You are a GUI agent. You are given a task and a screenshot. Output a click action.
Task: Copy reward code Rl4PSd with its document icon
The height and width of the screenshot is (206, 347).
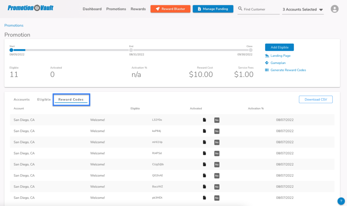click(204, 153)
